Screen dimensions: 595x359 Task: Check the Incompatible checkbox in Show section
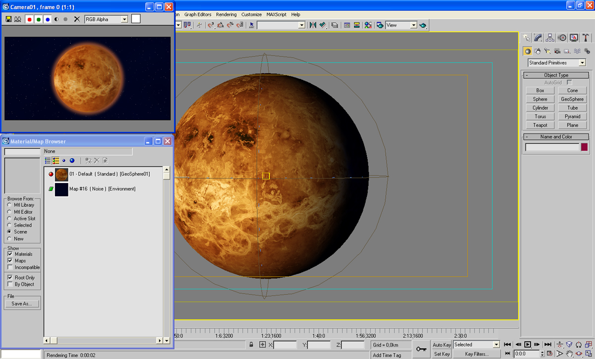[x=11, y=267]
